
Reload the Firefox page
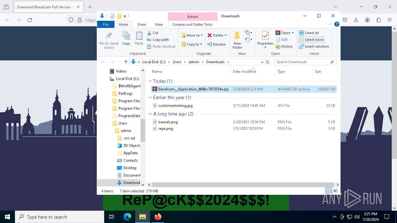pos(30,20)
